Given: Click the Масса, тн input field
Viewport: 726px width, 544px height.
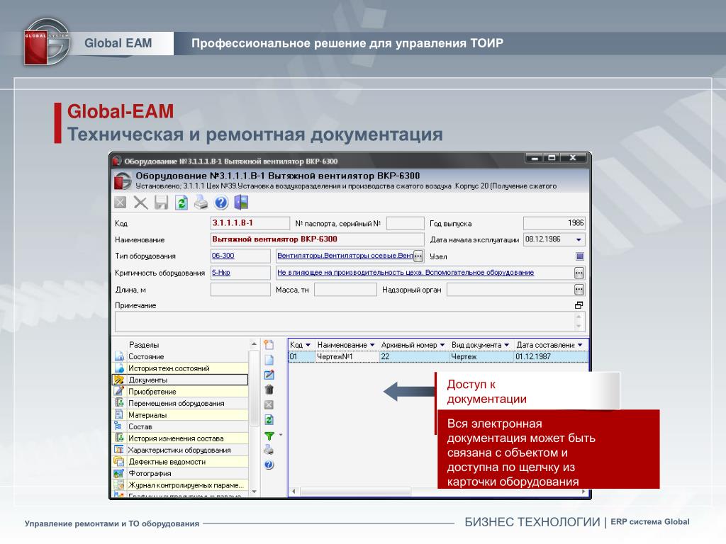Looking at the screenshot, I should pyautogui.click(x=345, y=290).
